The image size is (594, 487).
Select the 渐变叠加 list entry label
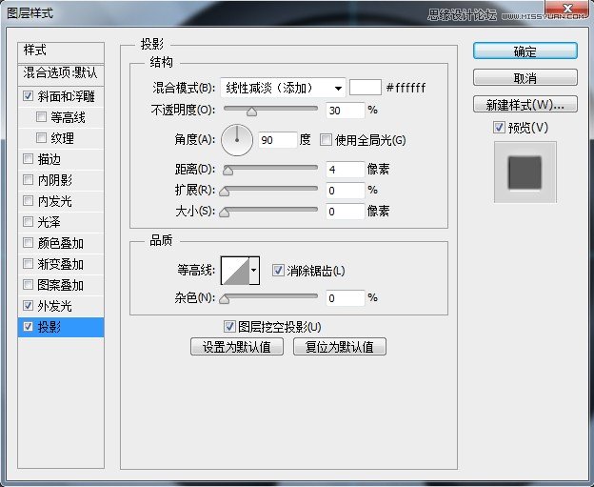60,264
